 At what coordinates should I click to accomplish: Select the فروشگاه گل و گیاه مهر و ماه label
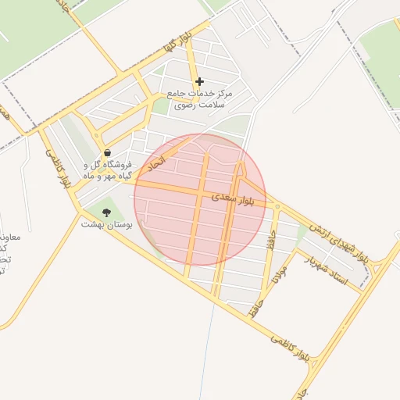(x=107, y=170)
